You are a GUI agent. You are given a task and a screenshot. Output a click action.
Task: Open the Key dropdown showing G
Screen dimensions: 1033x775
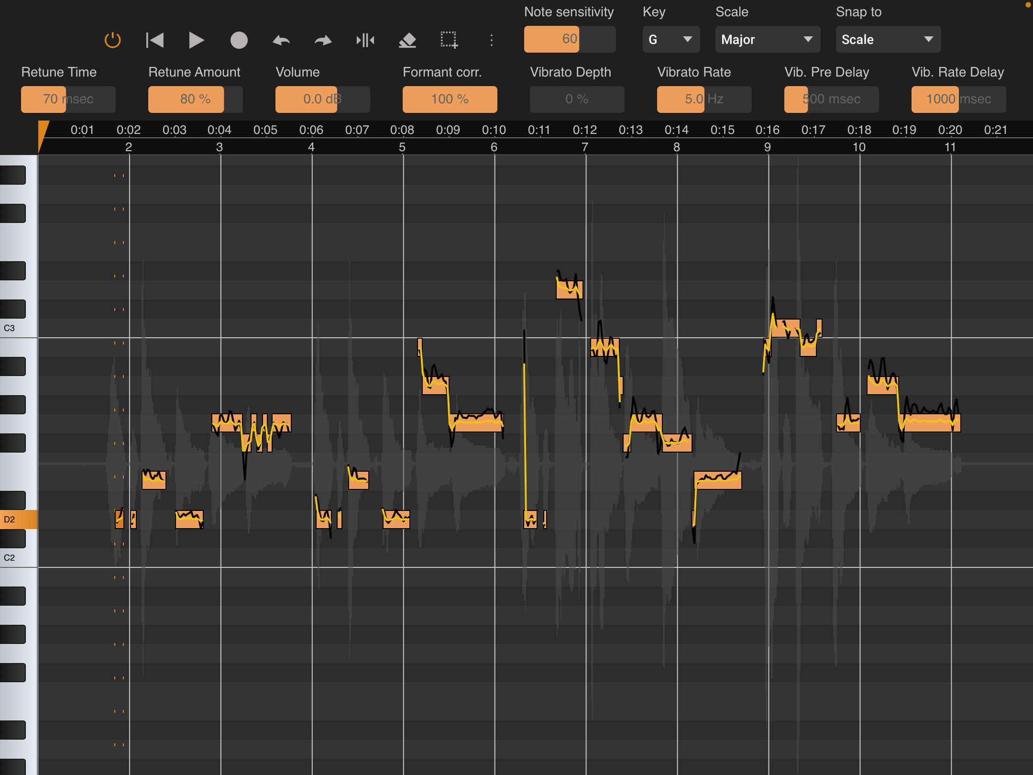671,39
